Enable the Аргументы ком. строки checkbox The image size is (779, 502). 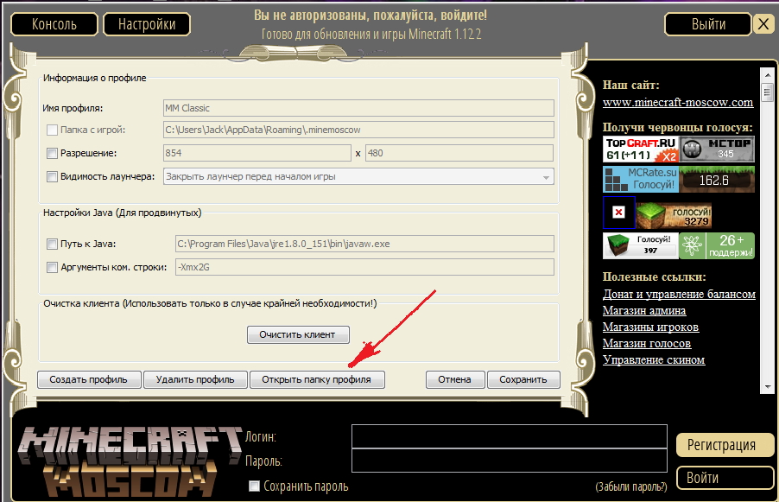point(52,268)
